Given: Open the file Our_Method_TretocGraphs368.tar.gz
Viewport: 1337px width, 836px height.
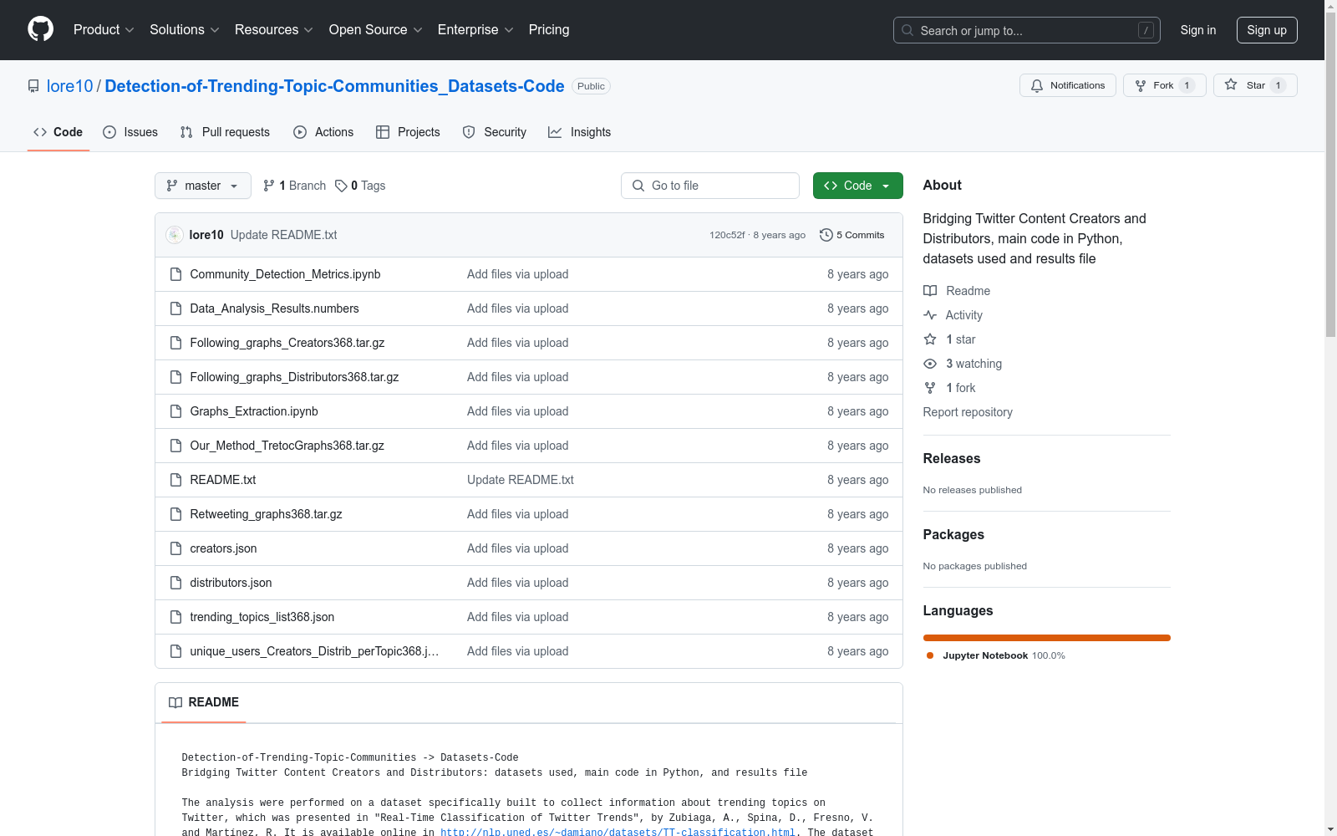Looking at the screenshot, I should pyautogui.click(x=287, y=446).
